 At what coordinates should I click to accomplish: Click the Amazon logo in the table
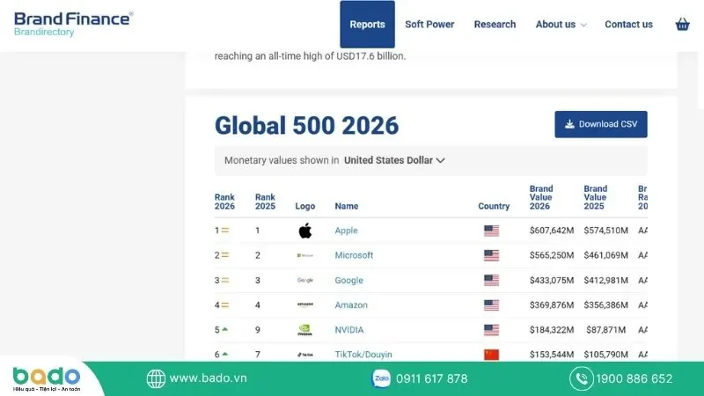(305, 304)
